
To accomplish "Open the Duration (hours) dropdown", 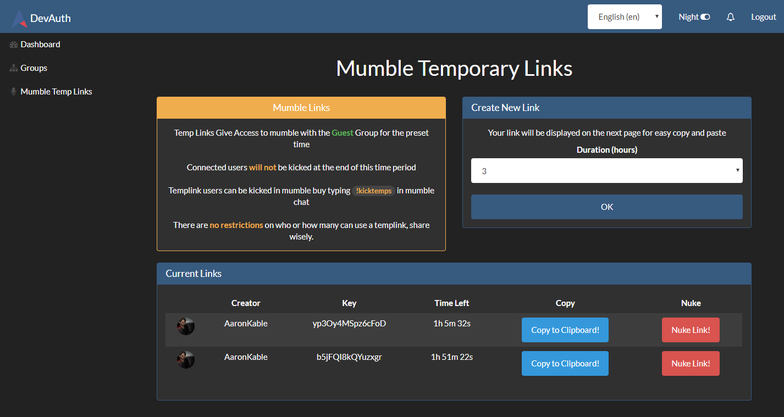I will [607, 171].
